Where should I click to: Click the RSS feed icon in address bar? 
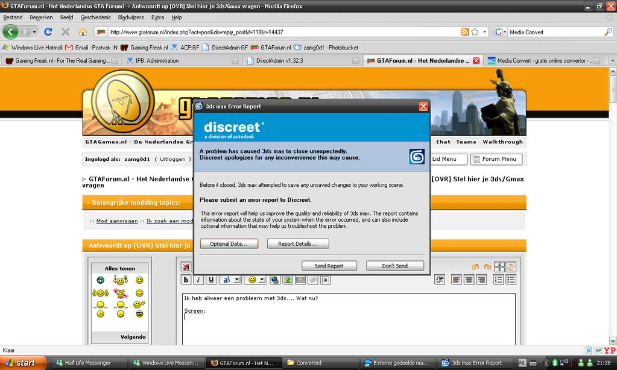coord(465,32)
